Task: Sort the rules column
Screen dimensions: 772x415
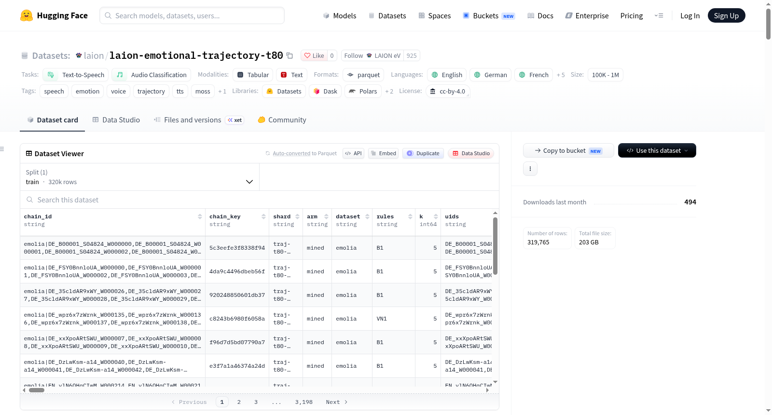Action: click(x=410, y=217)
